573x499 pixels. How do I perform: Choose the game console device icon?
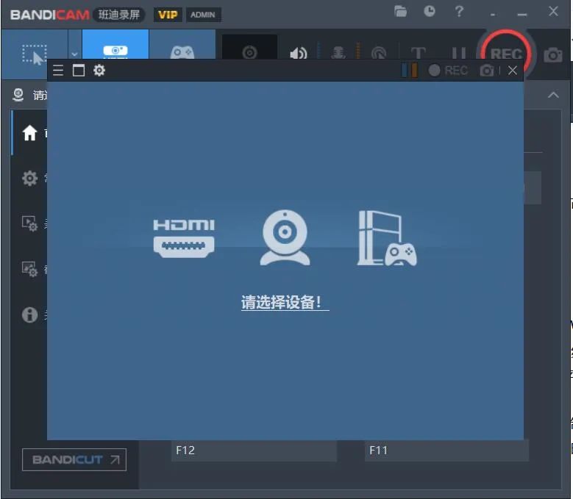click(387, 238)
